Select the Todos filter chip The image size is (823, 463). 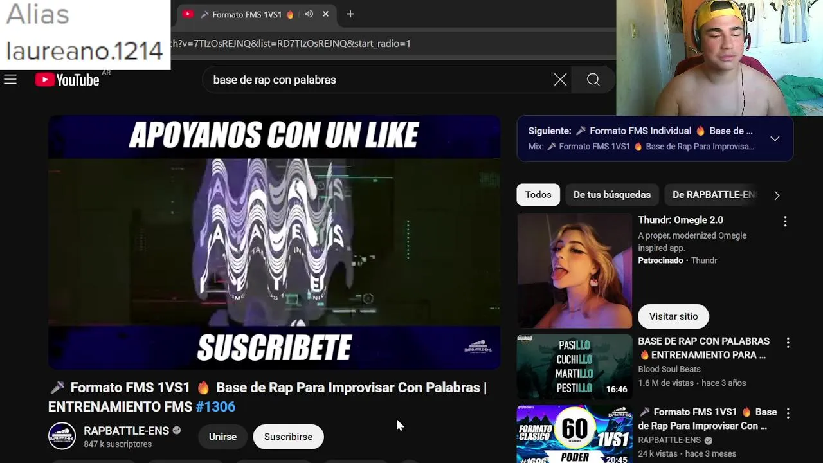(538, 195)
